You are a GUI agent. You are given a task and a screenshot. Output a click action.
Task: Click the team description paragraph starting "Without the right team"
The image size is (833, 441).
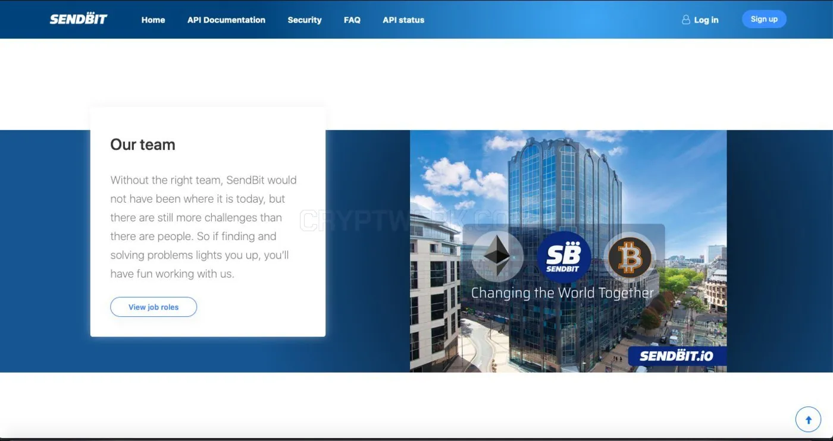click(x=203, y=226)
